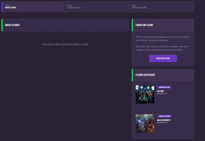Click the Criar um Clube panel heading

tap(144, 25)
